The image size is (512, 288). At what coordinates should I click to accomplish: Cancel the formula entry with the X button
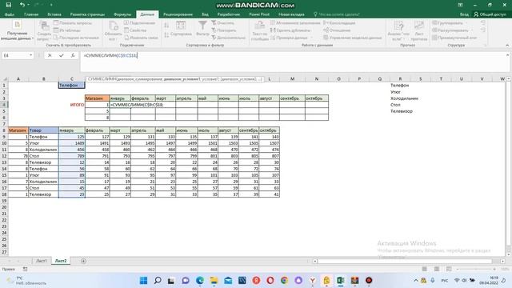[50, 55]
